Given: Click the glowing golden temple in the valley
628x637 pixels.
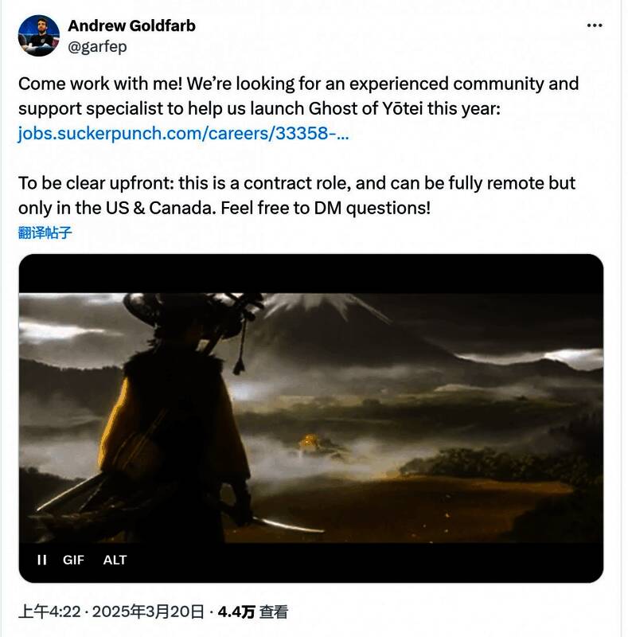Looking at the screenshot, I should point(310,443).
